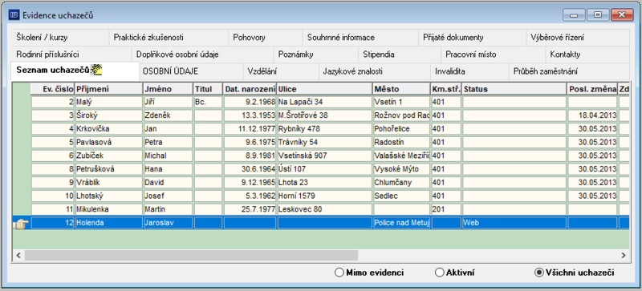Click the Web status cell

(514, 223)
